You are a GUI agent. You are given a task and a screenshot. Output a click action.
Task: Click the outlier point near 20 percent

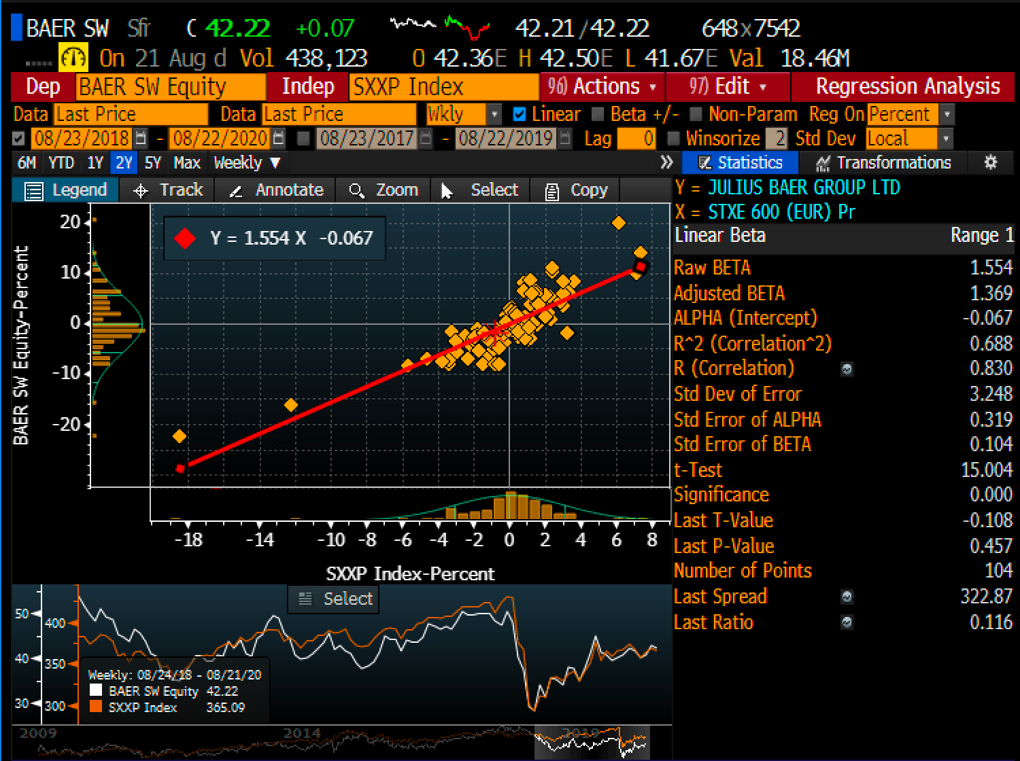[618, 223]
